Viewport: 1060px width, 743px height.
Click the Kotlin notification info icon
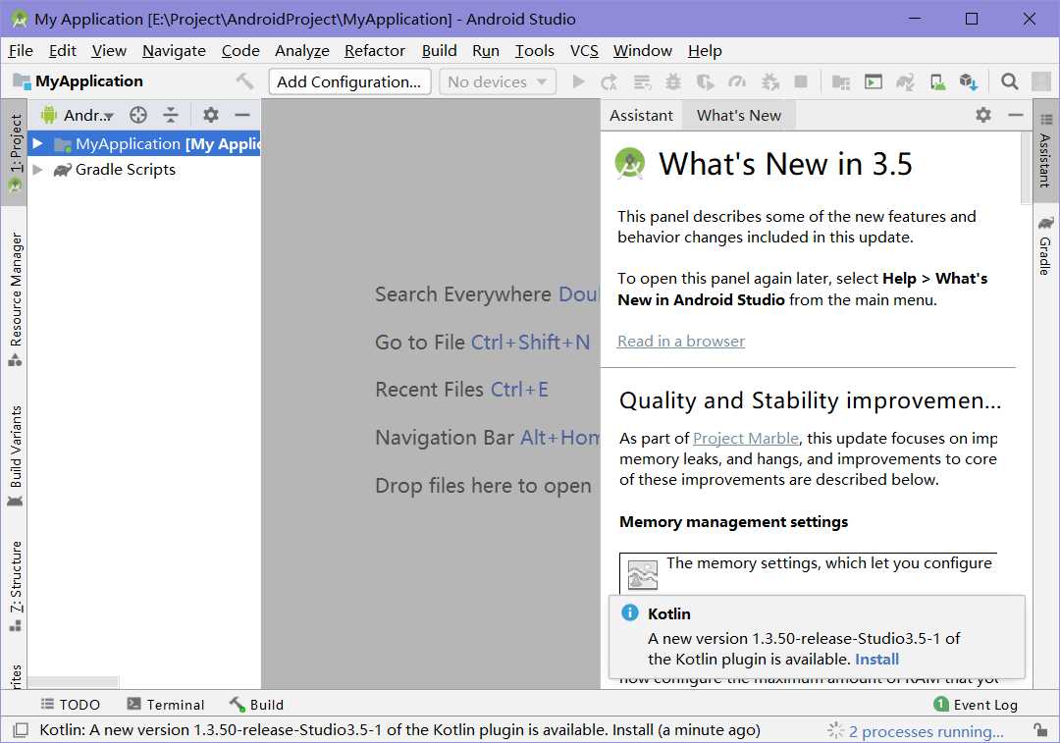[x=629, y=612]
